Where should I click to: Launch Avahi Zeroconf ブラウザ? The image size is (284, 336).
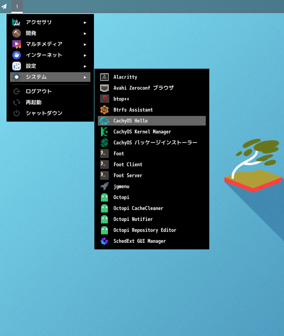point(152,88)
